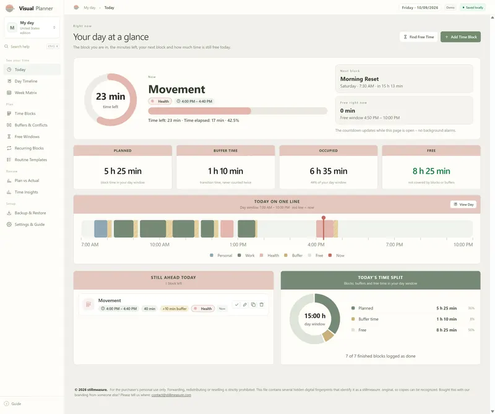Select the blue Personal block on the timeline
495x414 pixels.
point(101,228)
